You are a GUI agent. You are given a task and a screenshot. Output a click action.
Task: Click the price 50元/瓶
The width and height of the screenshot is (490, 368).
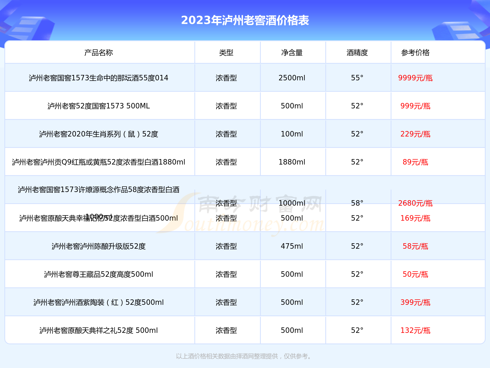click(415, 274)
